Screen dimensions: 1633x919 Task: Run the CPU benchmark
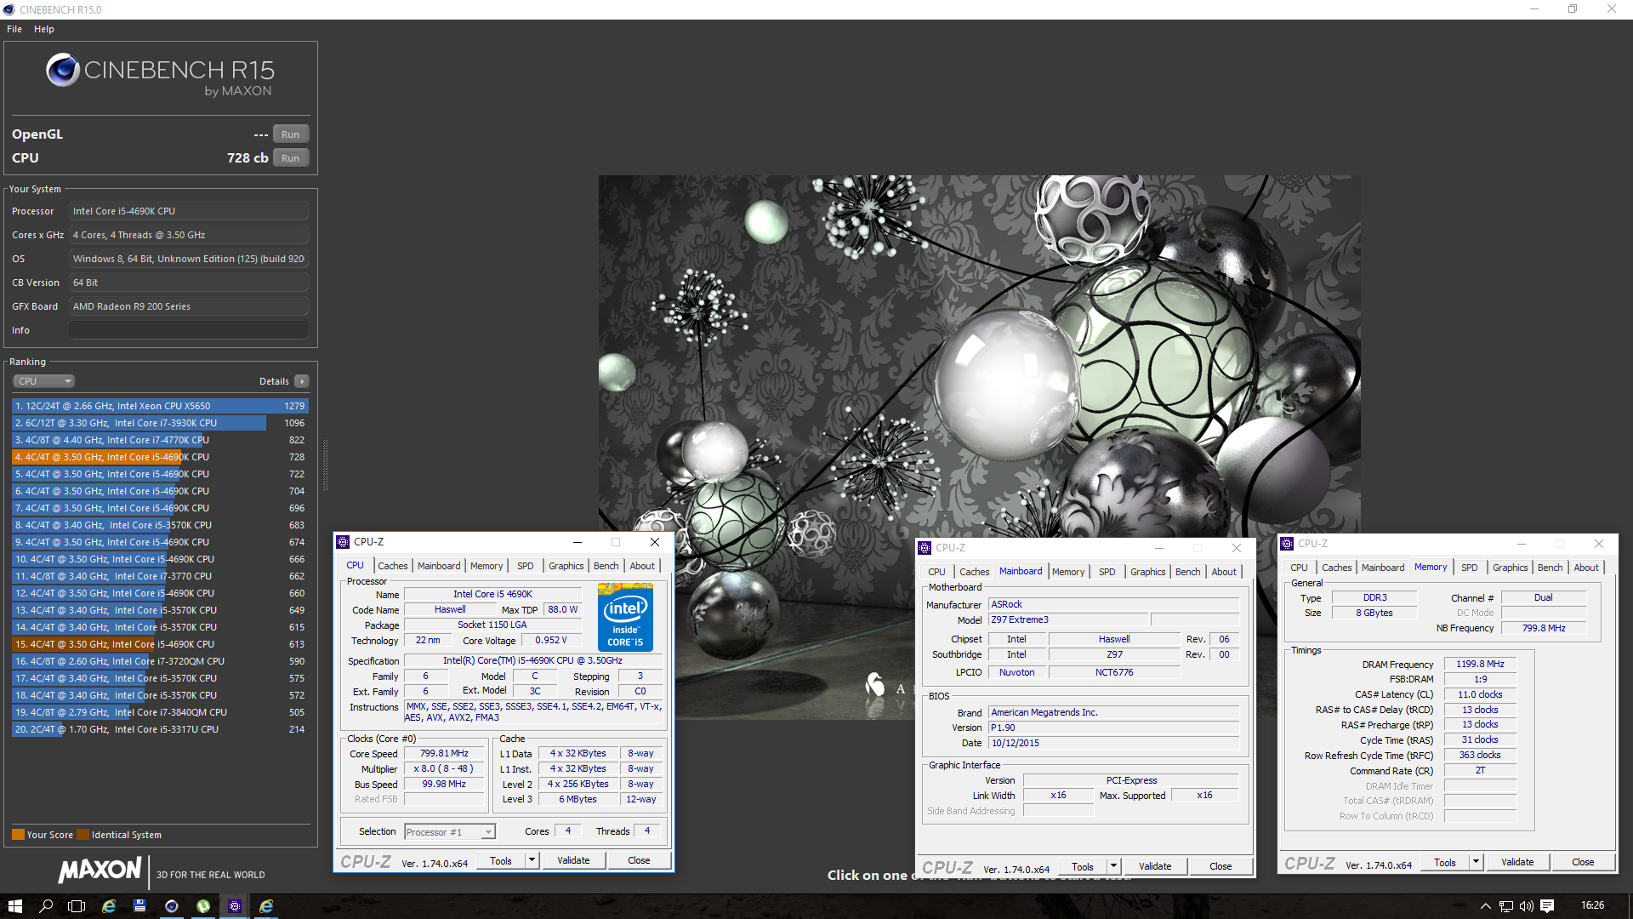291,158
